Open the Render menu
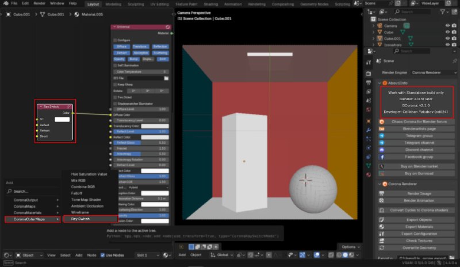The image size is (460, 267). (x=39, y=3)
